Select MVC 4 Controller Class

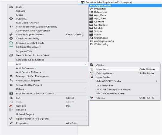pos(110,93)
